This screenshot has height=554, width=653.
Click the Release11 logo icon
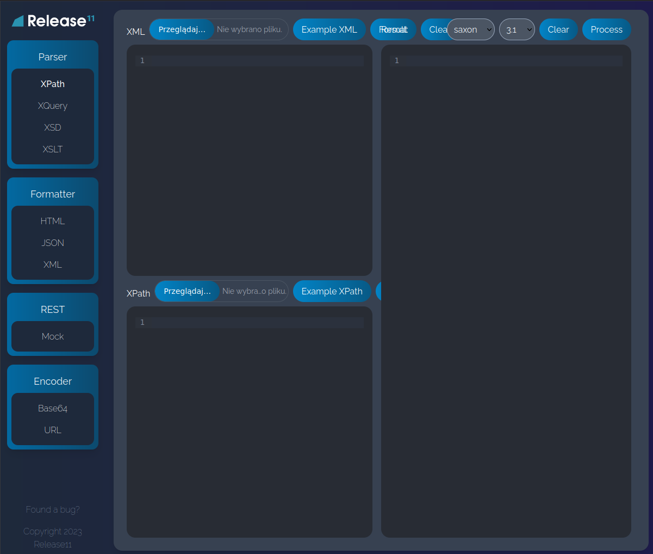[18, 21]
